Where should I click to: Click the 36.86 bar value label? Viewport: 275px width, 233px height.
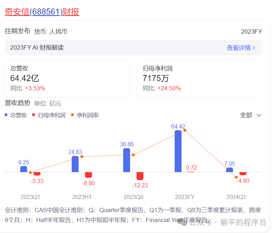point(127,144)
